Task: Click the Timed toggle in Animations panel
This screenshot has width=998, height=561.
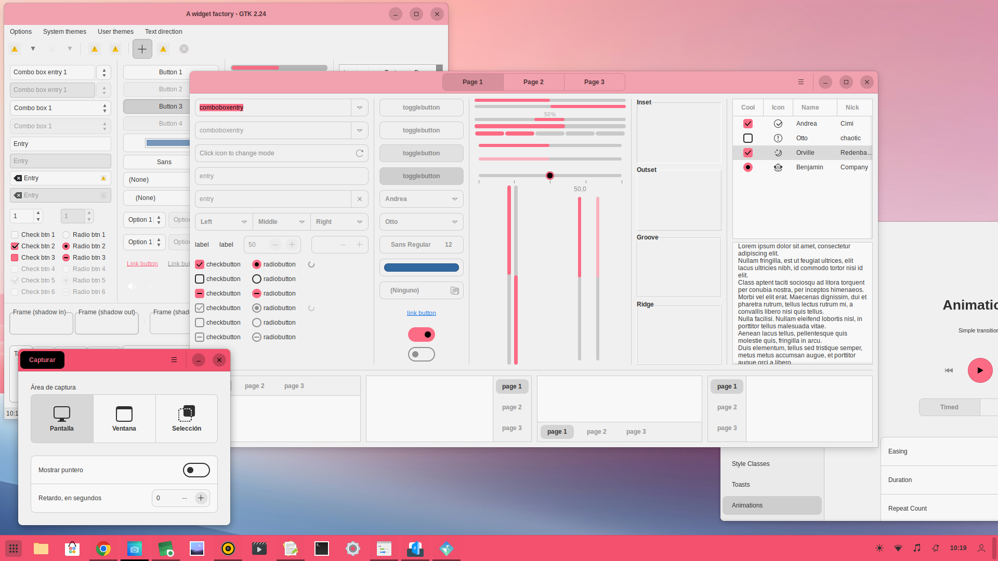Action: [x=949, y=407]
